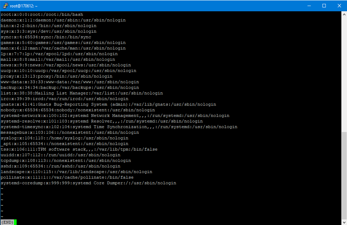This screenshot has width=347, height=225.
Task: Click the sshd account entry
Action: (x=60, y=166)
